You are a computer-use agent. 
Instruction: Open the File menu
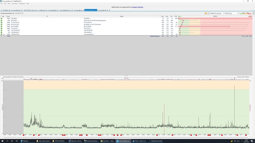point(2,3)
